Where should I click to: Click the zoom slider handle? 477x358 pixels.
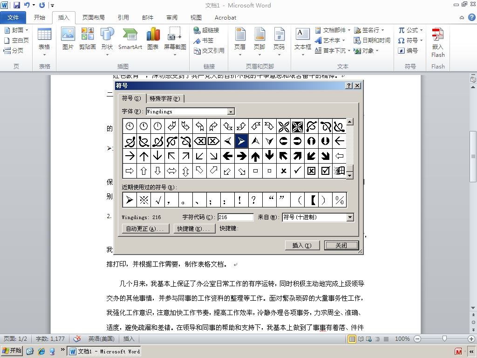click(444, 338)
